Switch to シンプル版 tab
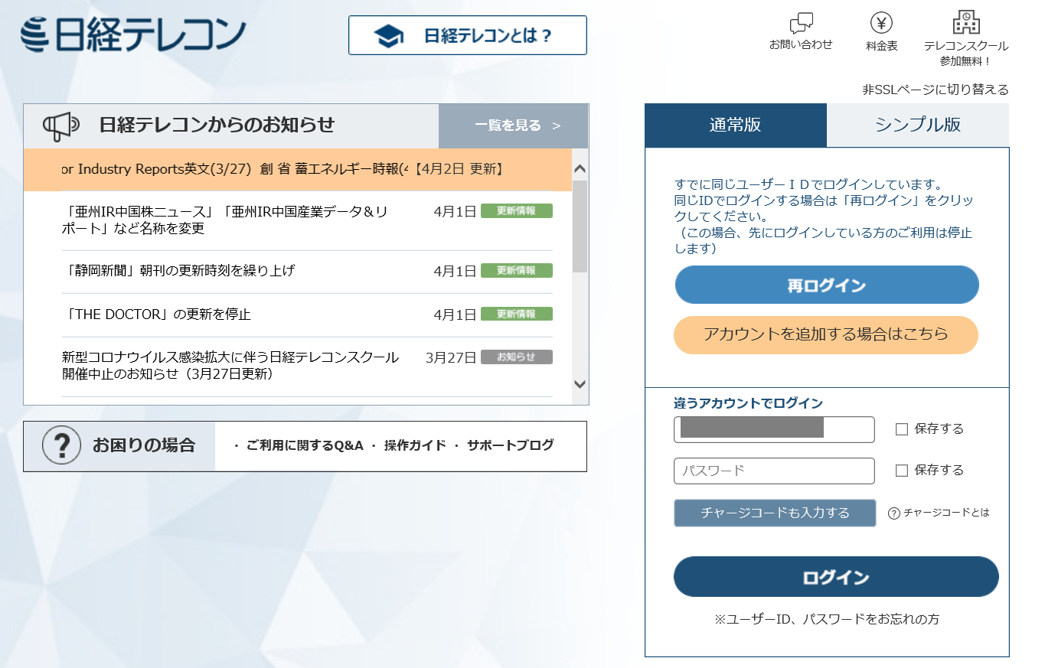This screenshot has width=1045, height=668. click(918, 125)
